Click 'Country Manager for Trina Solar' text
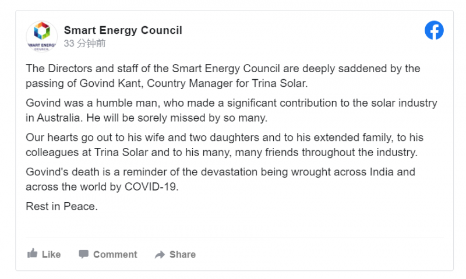Screen dimensions: 466x279 pos(227,83)
